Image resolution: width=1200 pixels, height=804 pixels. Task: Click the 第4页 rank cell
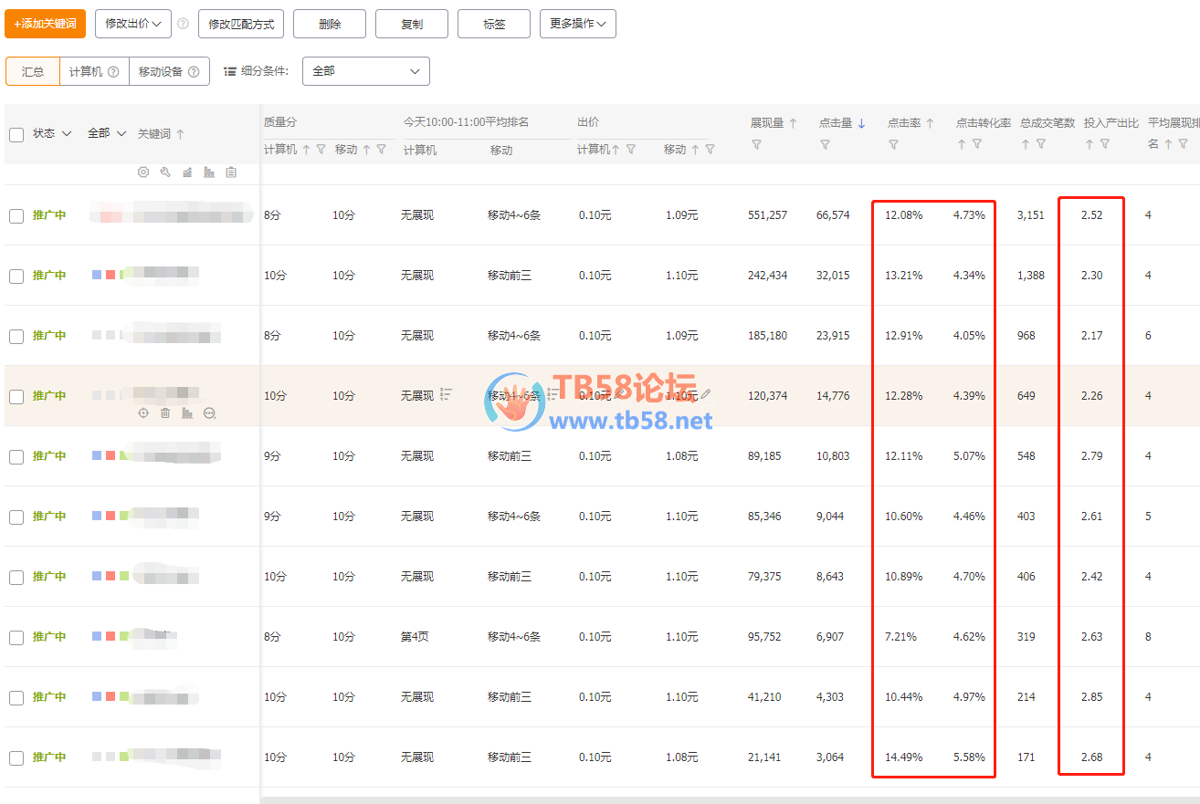415,637
